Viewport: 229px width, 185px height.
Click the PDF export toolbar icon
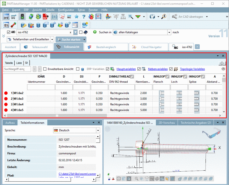45,17
